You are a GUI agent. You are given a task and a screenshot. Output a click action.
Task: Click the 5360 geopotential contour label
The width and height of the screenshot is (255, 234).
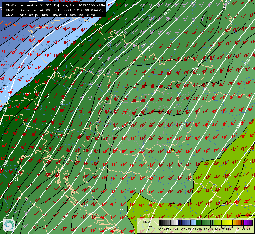coord(5,110)
